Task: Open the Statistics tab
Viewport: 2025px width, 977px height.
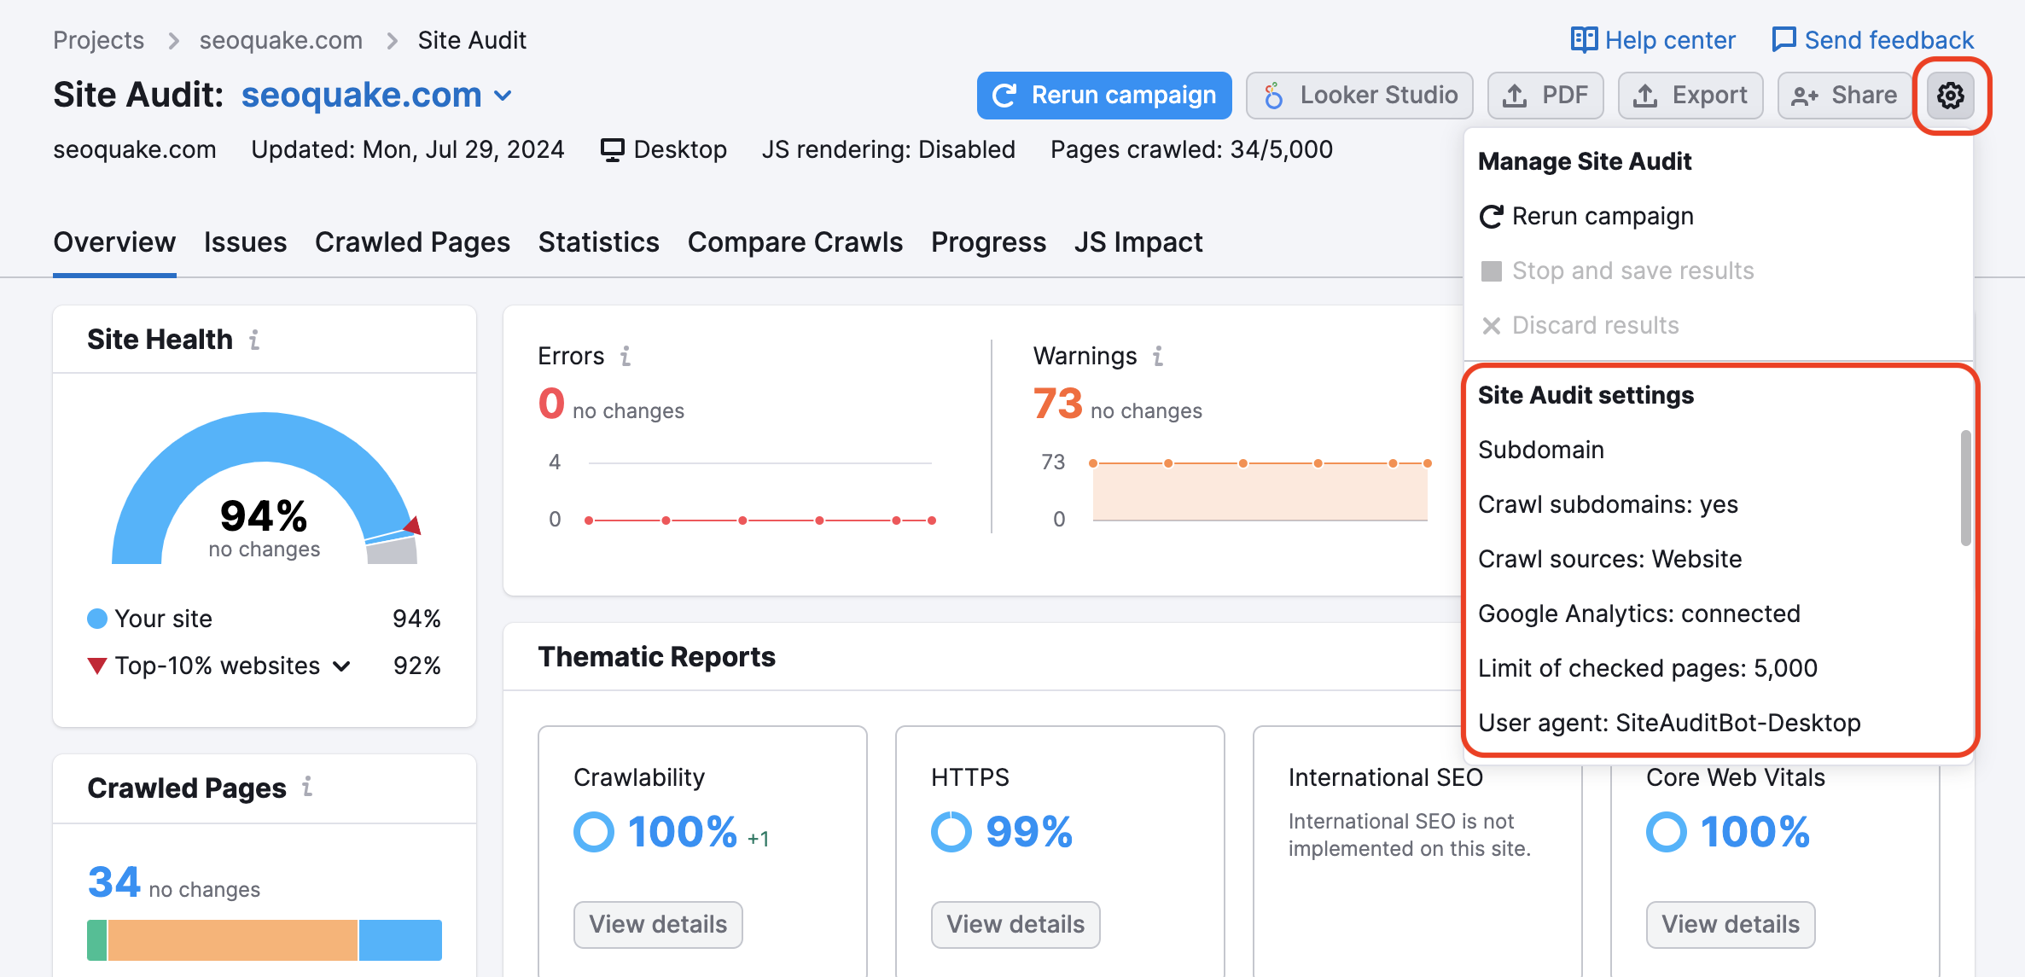Action: (598, 242)
